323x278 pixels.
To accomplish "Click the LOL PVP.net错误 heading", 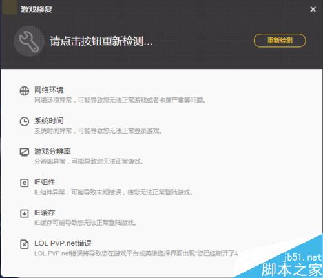I will tap(63, 243).
